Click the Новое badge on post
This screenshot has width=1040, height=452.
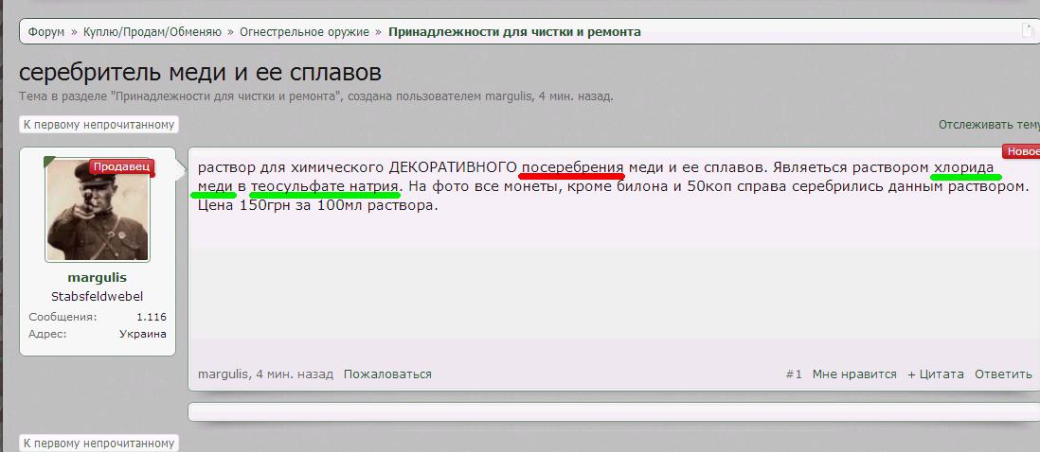pos(1021,151)
